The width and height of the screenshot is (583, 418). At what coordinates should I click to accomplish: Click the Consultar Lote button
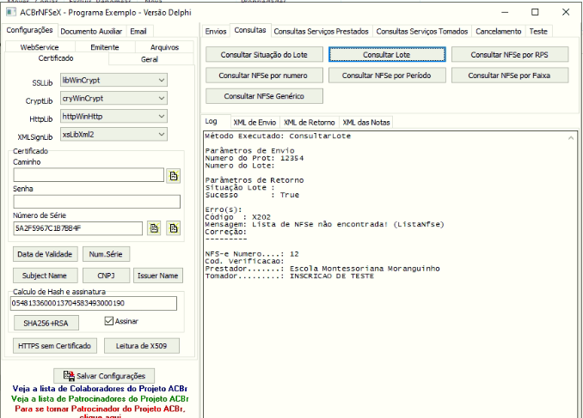[x=387, y=55]
